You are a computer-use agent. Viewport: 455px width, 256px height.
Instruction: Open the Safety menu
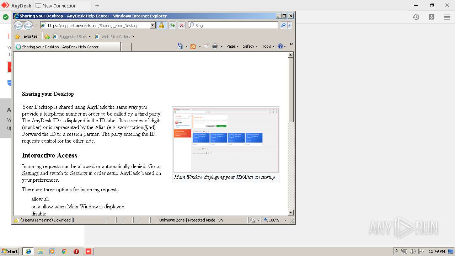point(250,46)
